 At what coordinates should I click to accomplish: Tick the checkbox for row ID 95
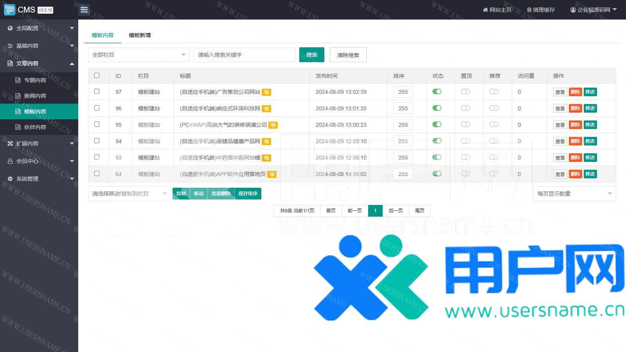click(x=97, y=124)
